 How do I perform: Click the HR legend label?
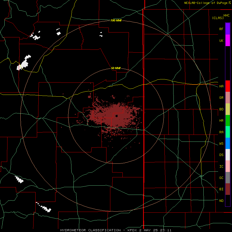(221, 121)
